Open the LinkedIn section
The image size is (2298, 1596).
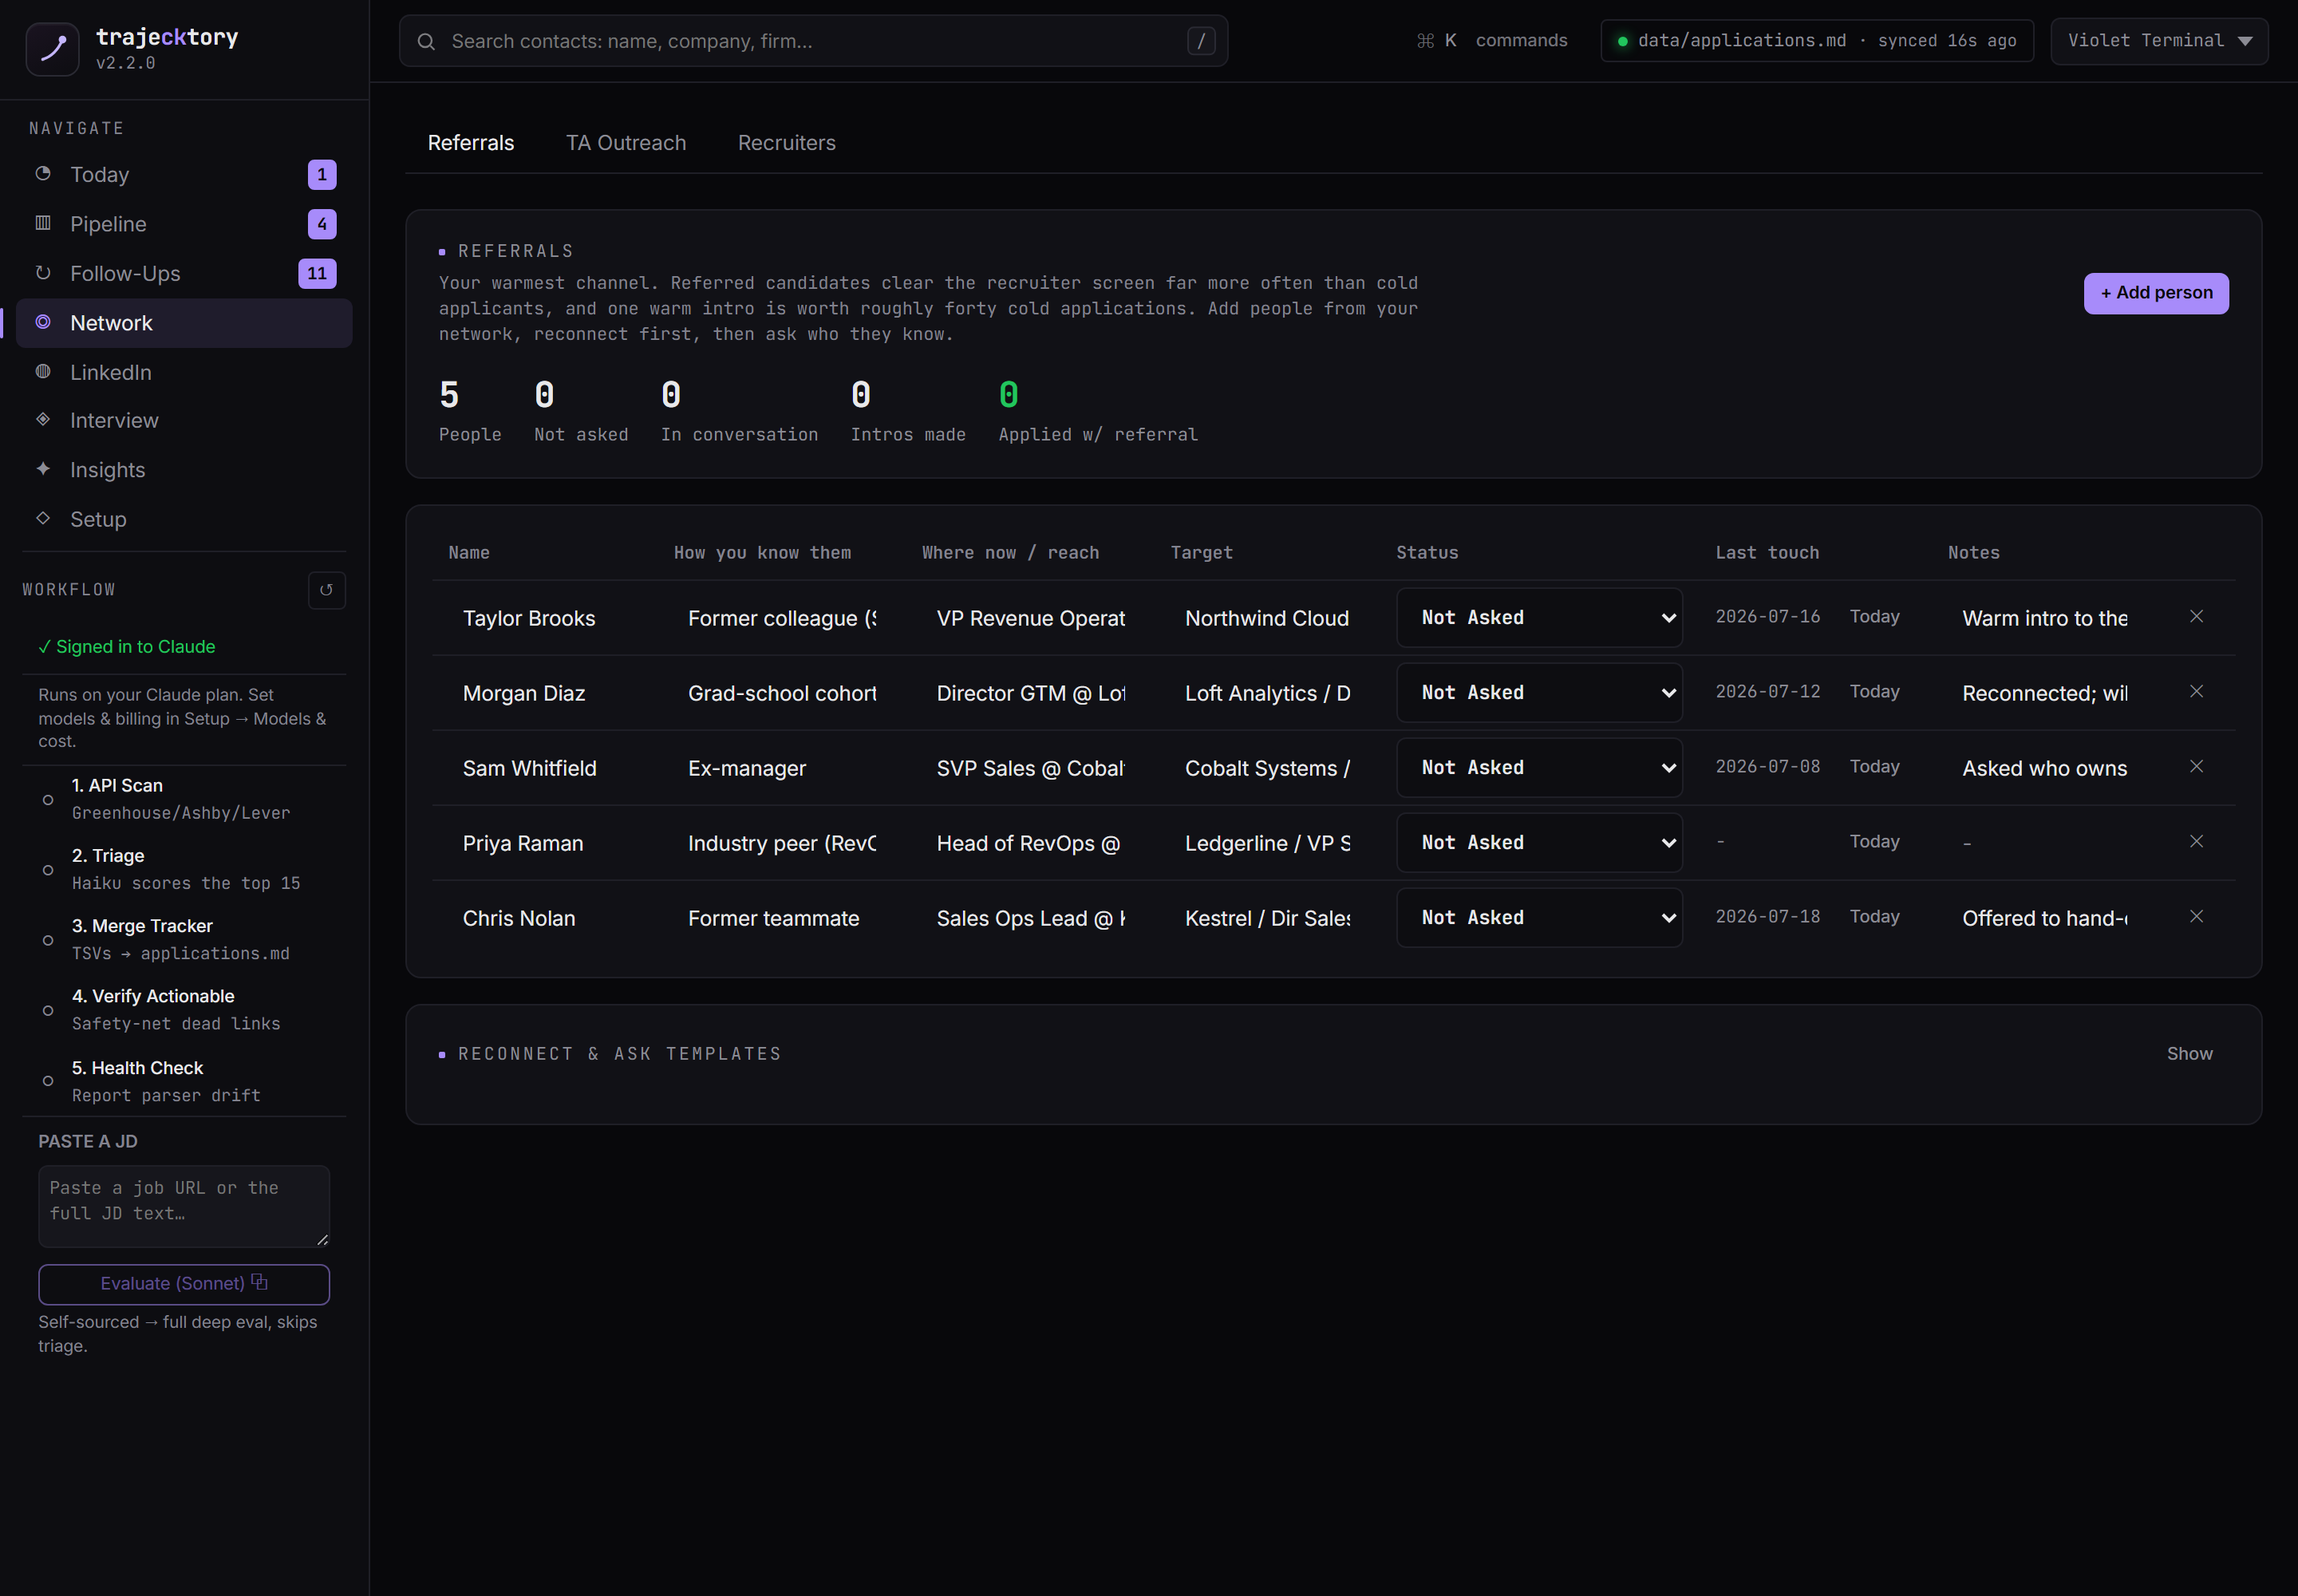coord(184,372)
